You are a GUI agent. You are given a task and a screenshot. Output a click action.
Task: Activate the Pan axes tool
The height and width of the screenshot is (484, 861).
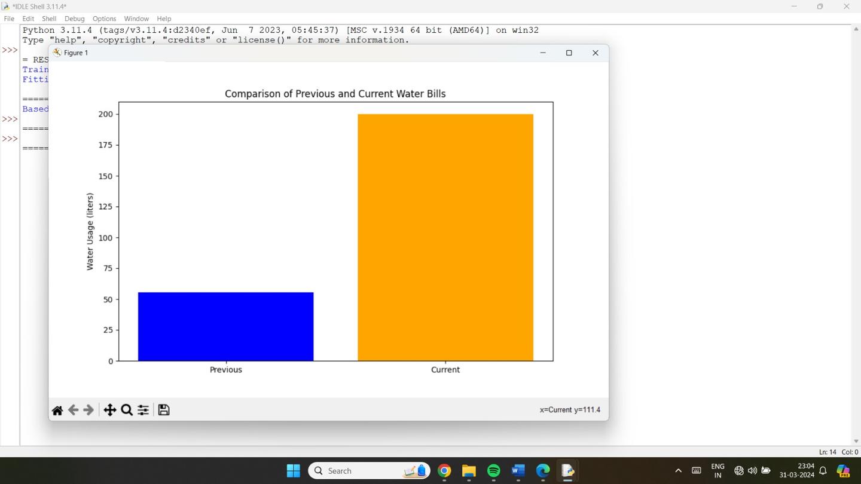coord(110,410)
